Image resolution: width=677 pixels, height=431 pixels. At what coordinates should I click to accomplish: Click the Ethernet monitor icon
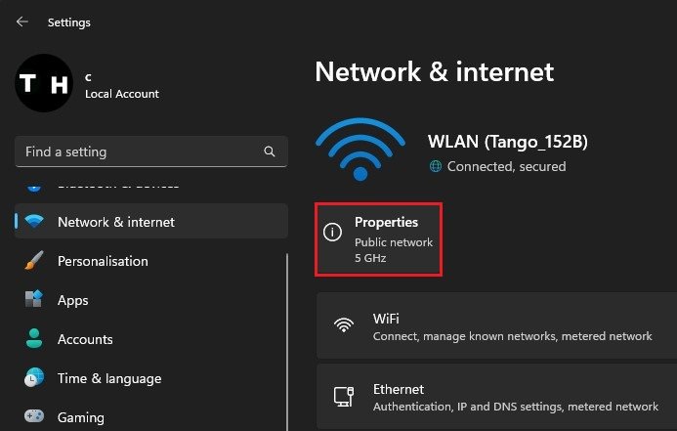(344, 397)
